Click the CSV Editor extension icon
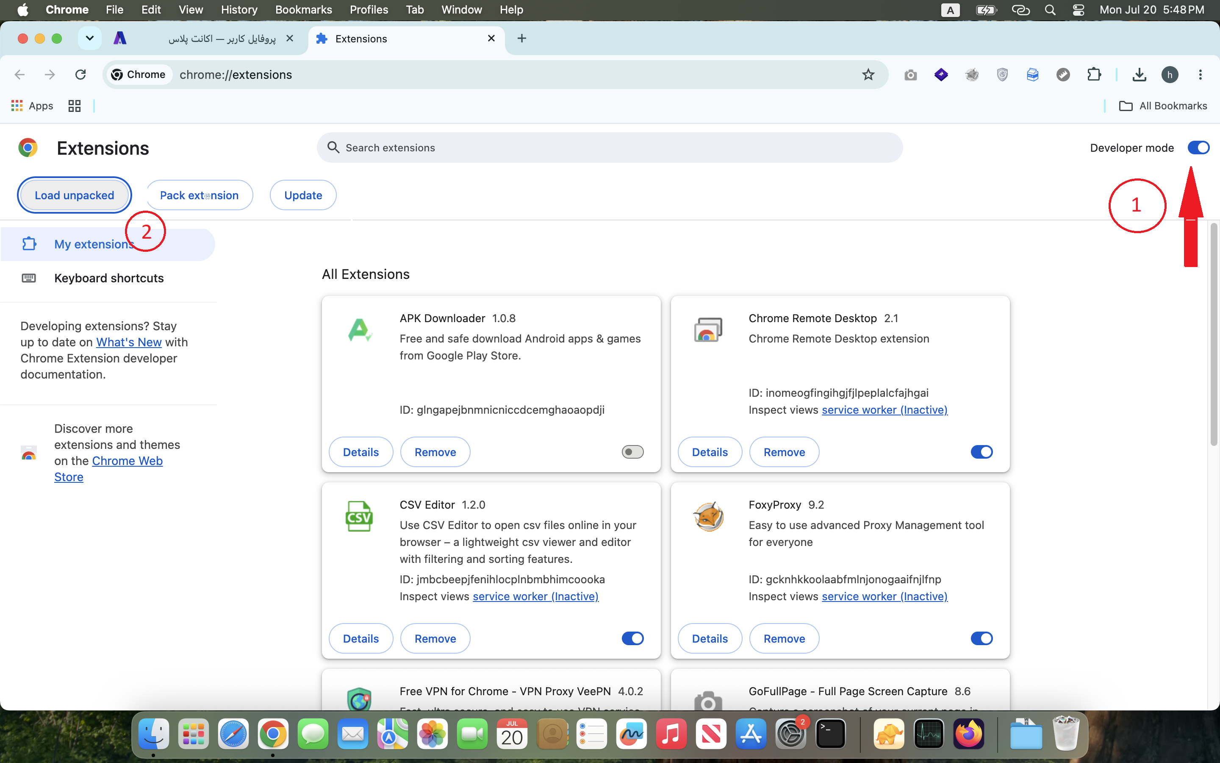The height and width of the screenshot is (763, 1220). click(x=360, y=517)
